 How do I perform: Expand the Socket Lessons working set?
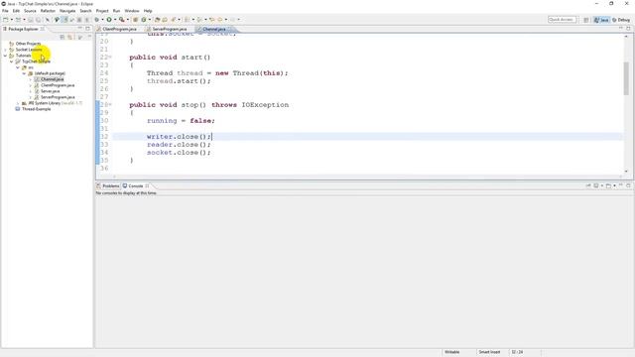point(5,50)
